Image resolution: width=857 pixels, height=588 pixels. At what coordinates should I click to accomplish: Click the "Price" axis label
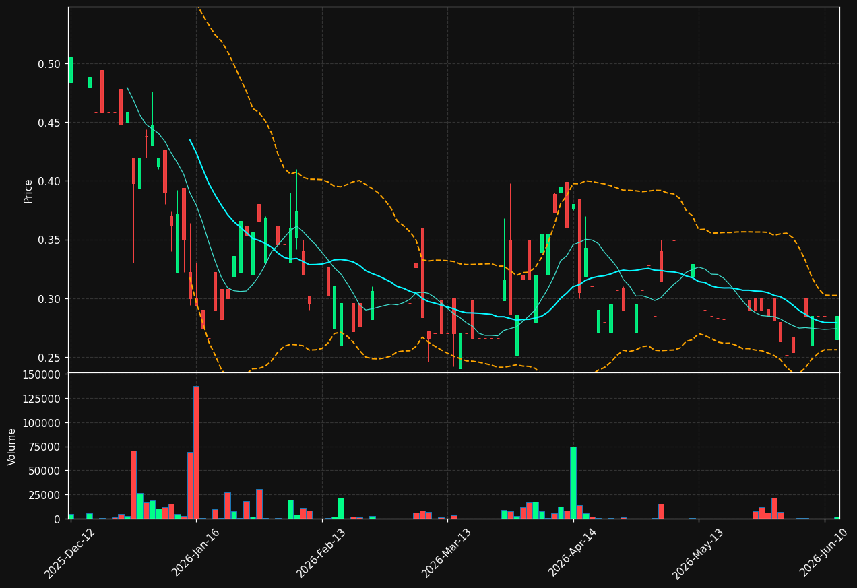tap(28, 191)
